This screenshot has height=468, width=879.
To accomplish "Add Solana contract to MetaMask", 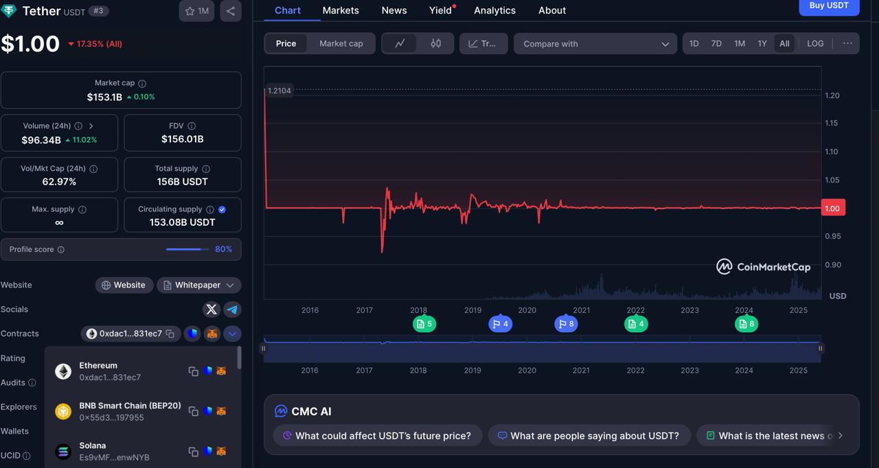I will 221,452.
